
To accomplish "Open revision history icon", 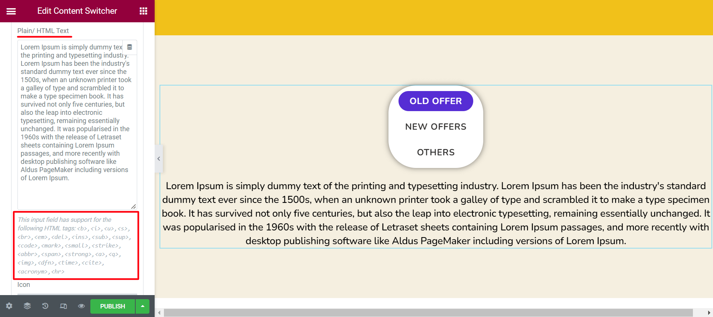I will [x=45, y=306].
